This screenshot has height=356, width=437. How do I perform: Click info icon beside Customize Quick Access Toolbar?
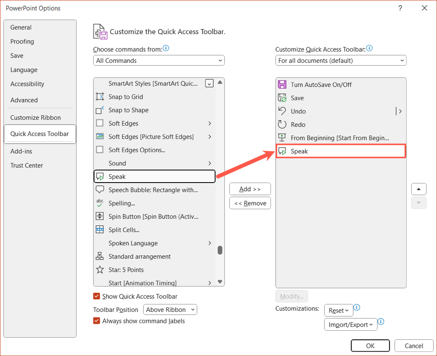pyautogui.click(x=369, y=48)
